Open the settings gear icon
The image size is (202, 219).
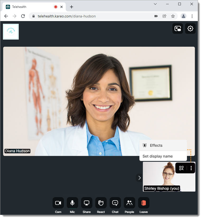point(190,28)
